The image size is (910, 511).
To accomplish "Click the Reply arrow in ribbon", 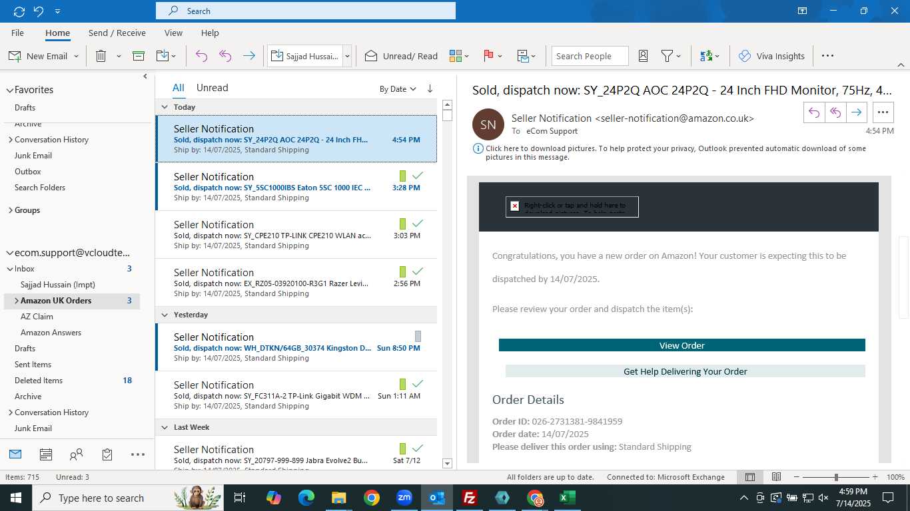I will (201, 56).
